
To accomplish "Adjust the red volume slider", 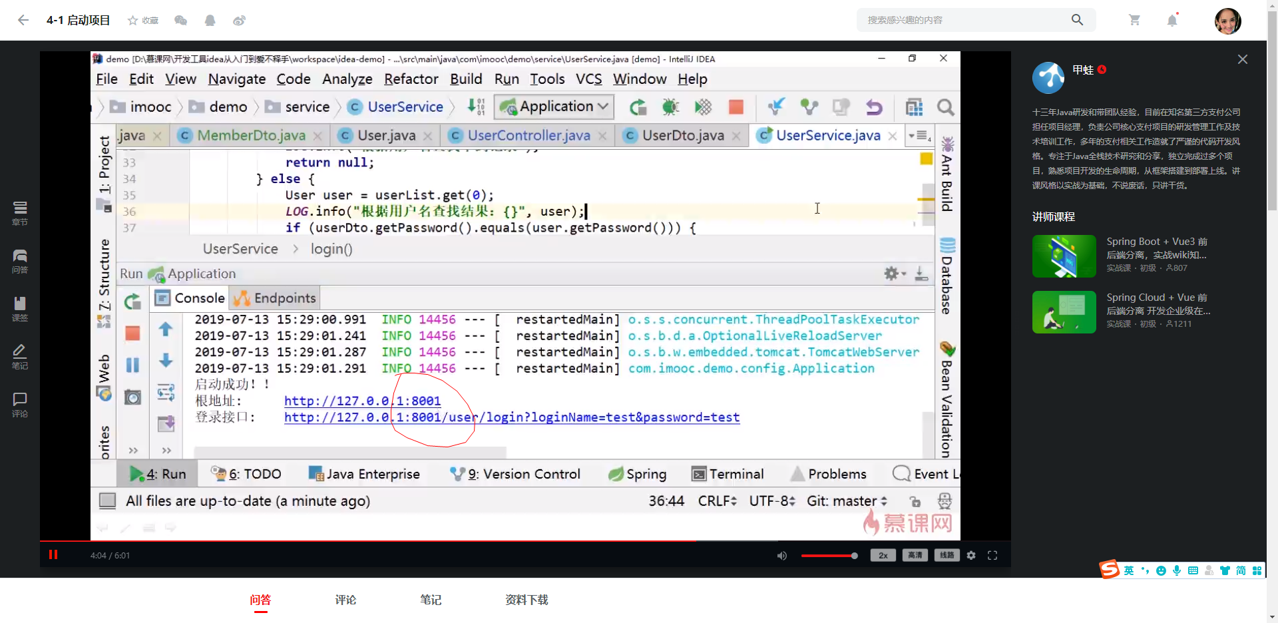I will [x=829, y=555].
